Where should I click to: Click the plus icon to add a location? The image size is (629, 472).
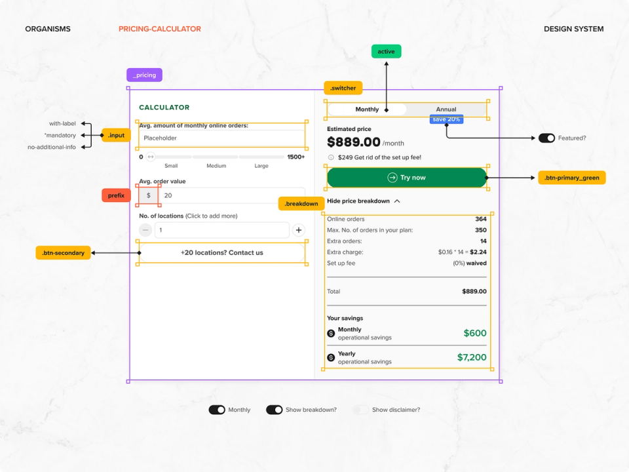click(299, 230)
